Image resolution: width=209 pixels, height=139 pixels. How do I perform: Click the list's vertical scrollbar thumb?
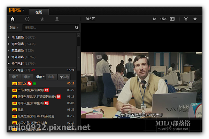click(x=78, y=58)
